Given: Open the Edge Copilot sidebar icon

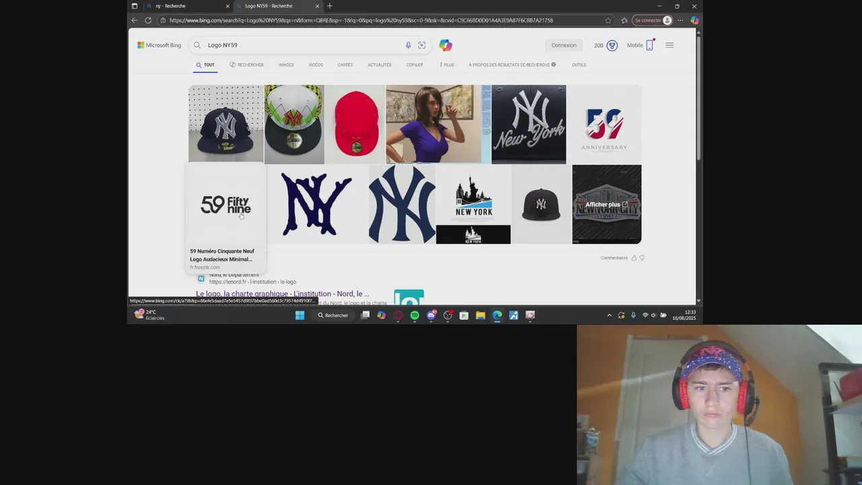Looking at the screenshot, I should point(694,20).
